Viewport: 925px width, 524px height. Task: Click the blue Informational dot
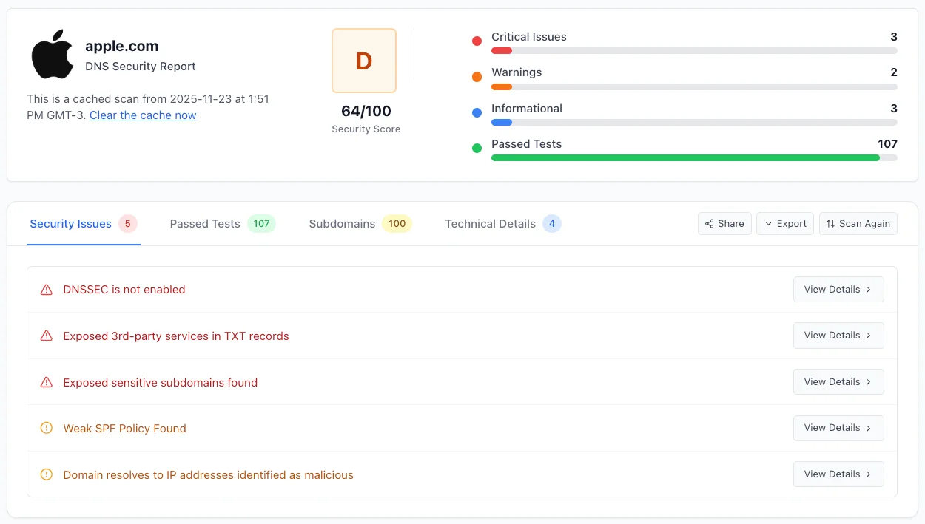point(477,112)
